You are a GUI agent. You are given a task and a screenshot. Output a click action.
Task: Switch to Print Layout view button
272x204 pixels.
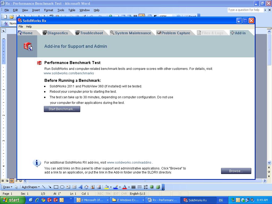point(12,181)
